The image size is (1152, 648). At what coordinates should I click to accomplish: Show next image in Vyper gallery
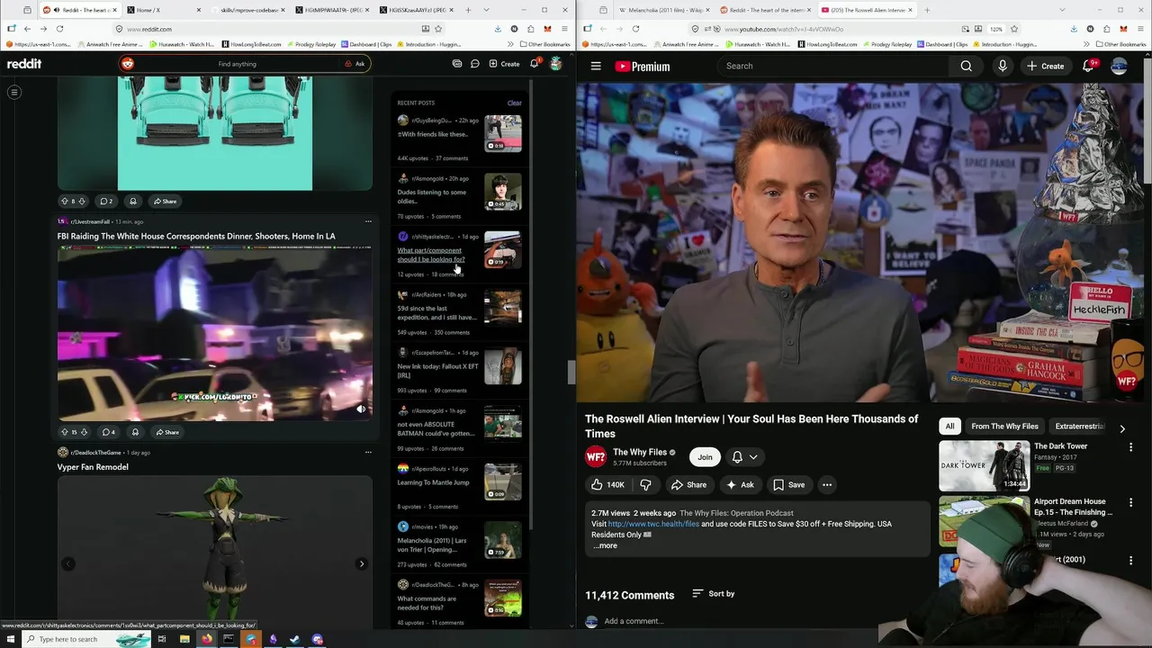pyautogui.click(x=362, y=564)
